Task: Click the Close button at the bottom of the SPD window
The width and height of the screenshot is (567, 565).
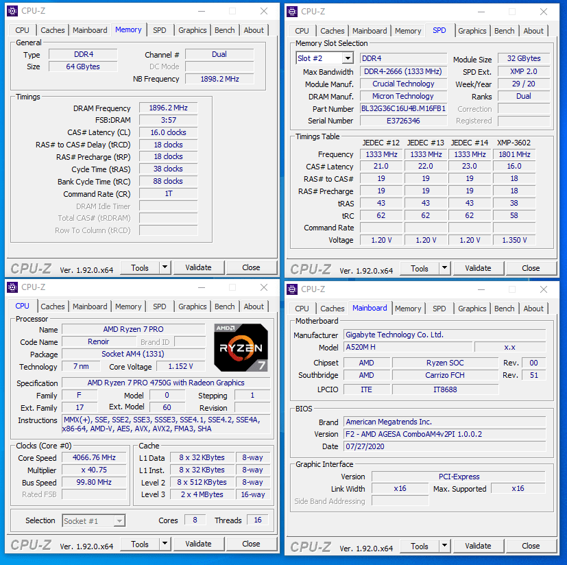Action: point(531,268)
